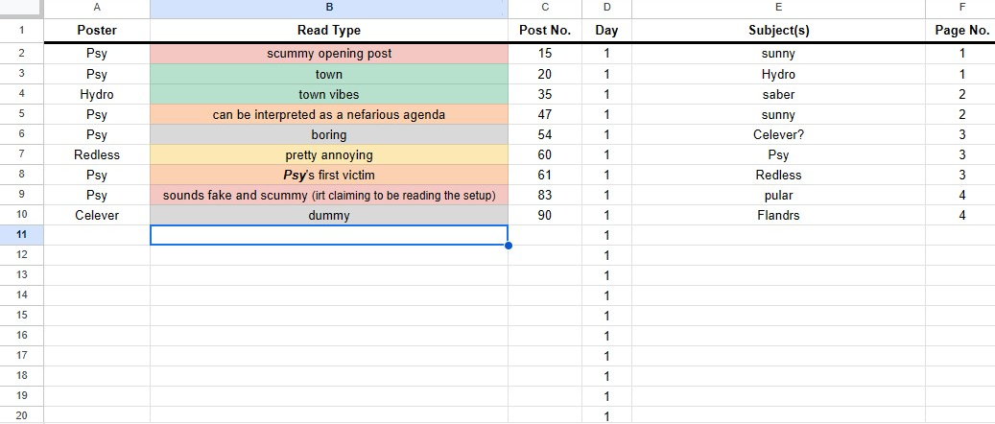Click the cell reading "Psy's first victim"
The width and height of the screenshot is (995, 424).
click(328, 175)
